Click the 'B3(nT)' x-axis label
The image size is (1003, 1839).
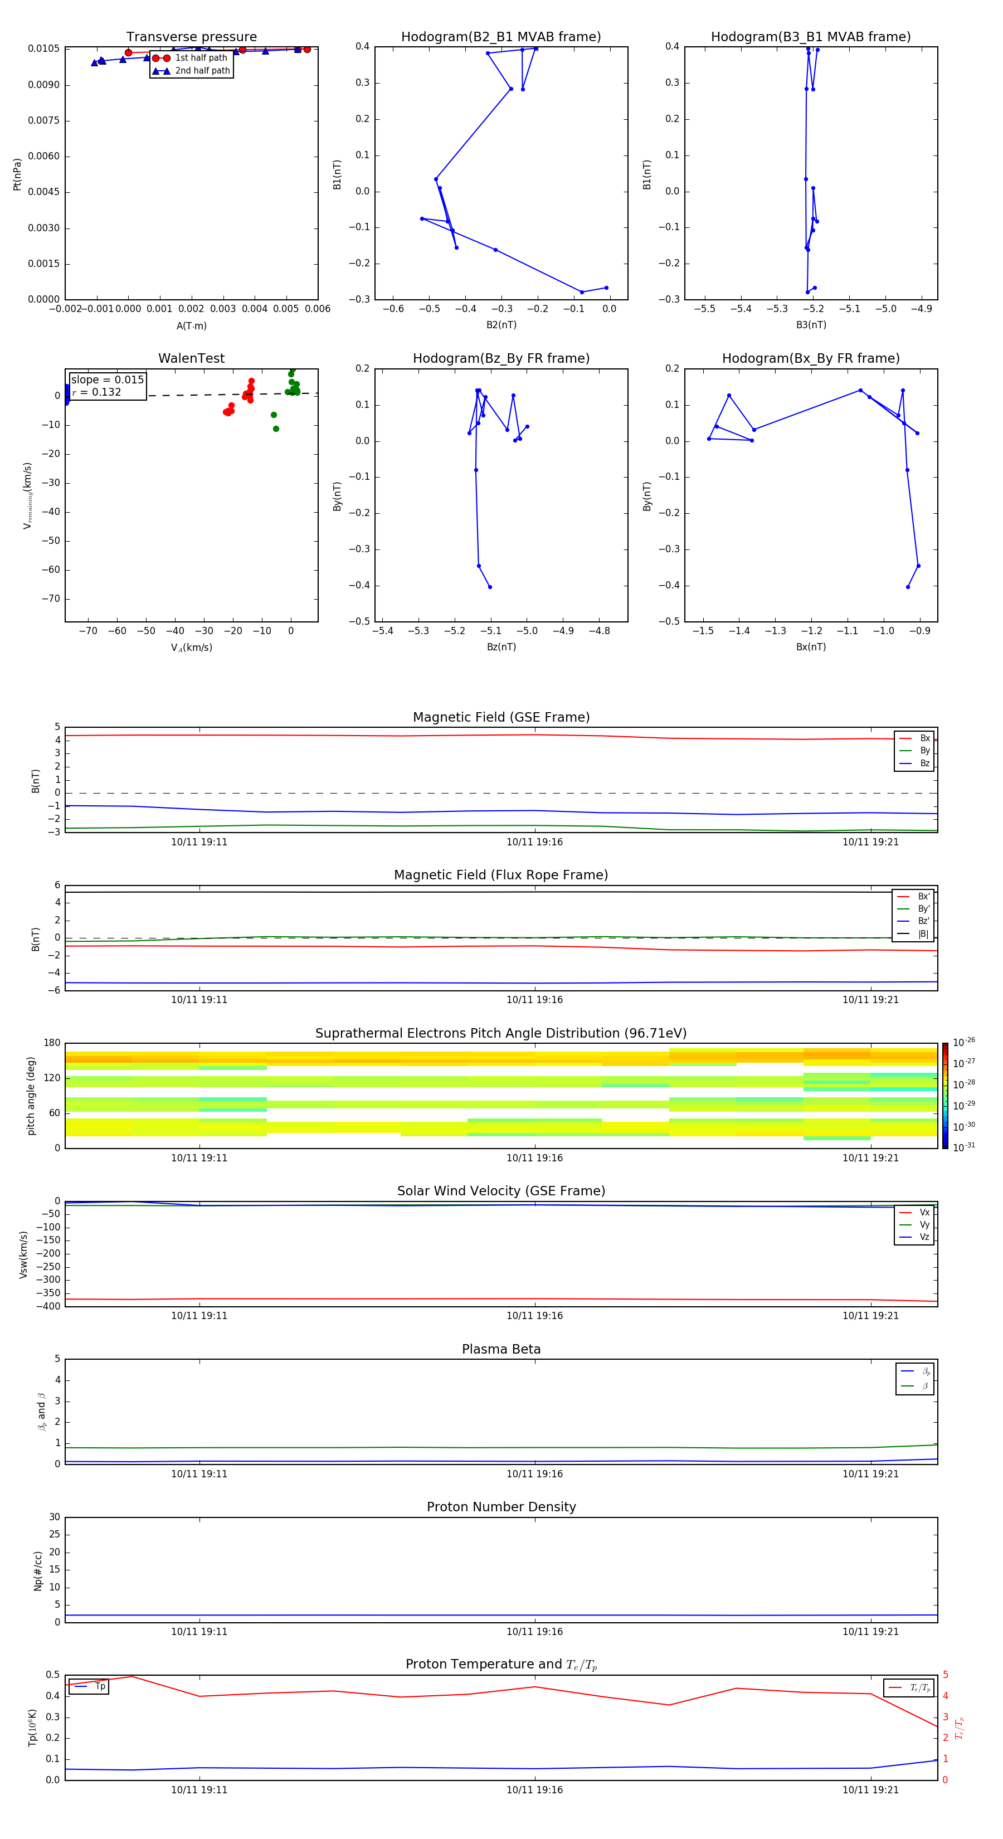(811, 325)
